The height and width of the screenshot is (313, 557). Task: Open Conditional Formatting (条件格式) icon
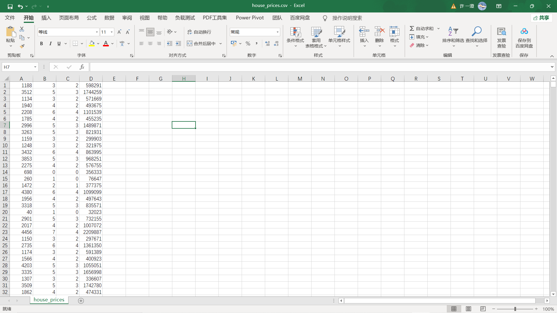pyautogui.click(x=295, y=33)
